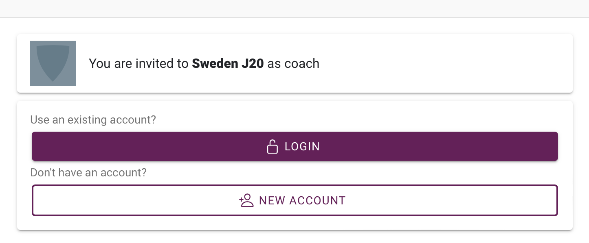Click the bold Sweden J20 team name
The image size is (589, 243).
(228, 63)
